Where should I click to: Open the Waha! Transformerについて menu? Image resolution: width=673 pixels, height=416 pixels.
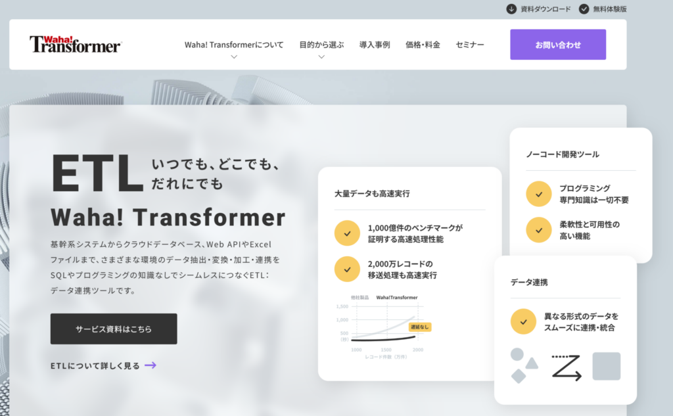click(234, 45)
